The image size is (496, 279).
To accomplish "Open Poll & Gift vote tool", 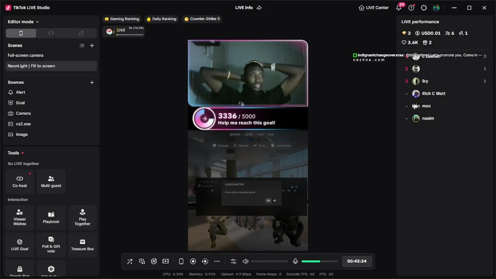I will click(x=51, y=245).
